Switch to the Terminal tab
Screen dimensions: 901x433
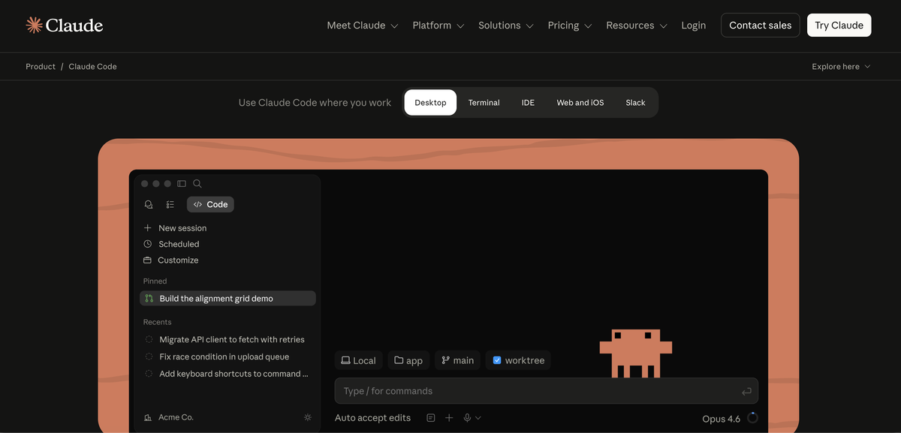point(484,103)
